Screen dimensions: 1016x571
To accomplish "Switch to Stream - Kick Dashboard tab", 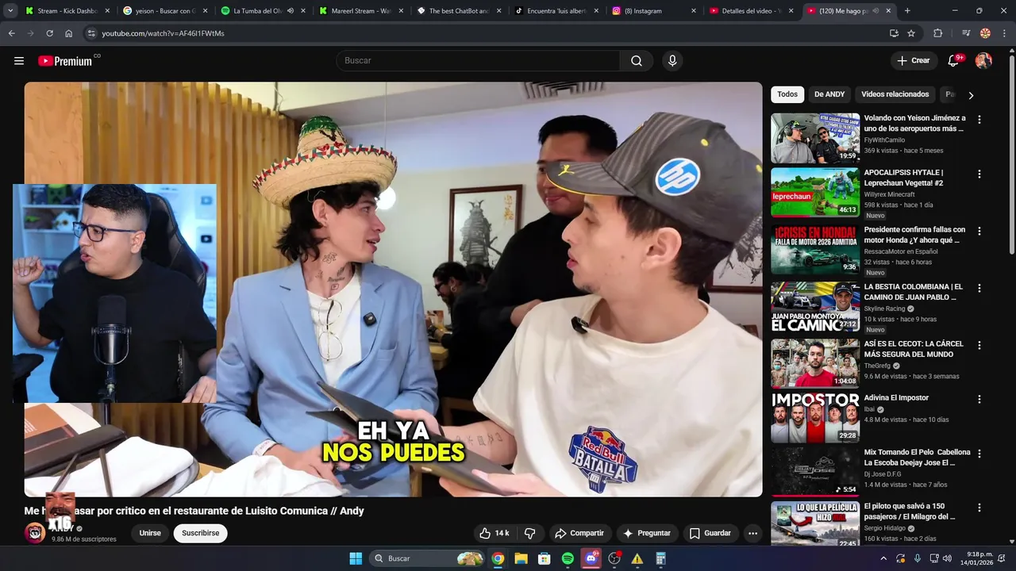I will pos(68,11).
